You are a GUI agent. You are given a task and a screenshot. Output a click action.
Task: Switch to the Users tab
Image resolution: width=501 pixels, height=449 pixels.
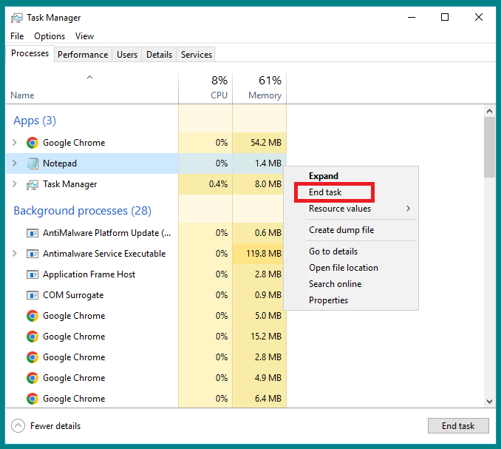[x=127, y=55]
